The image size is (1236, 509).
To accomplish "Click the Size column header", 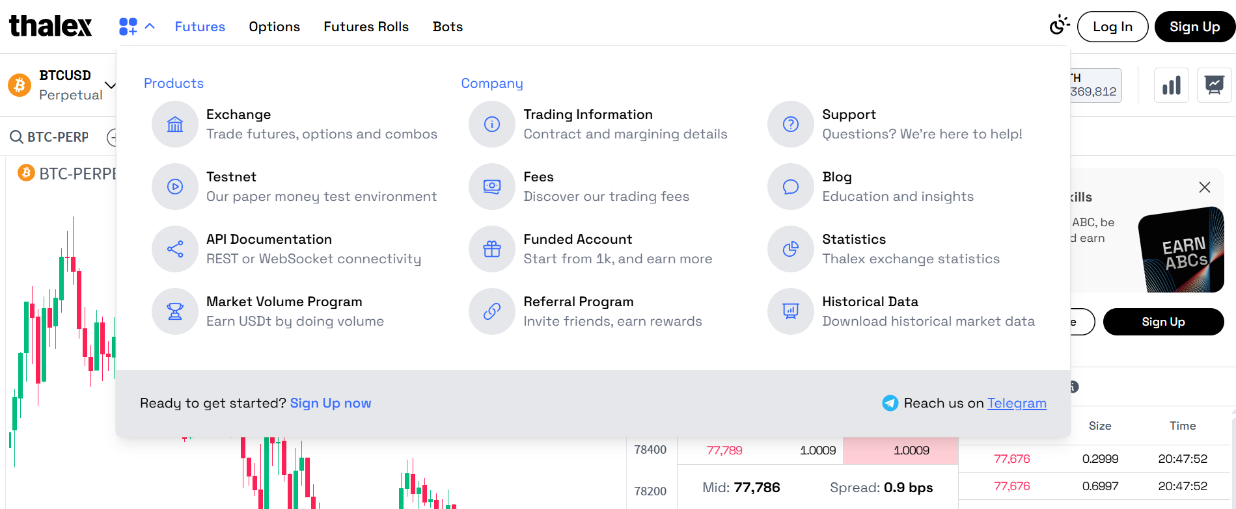I will click(x=1100, y=426).
